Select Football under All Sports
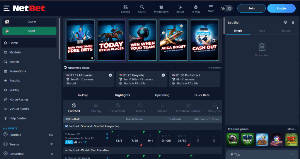This screenshot has width=300, height=159. coord(28,135)
